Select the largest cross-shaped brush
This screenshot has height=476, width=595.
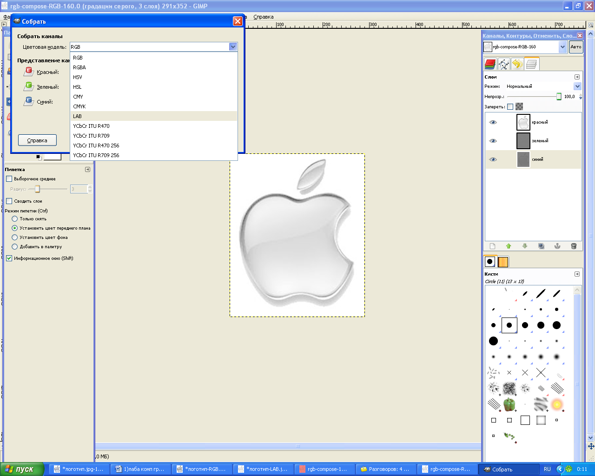[541, 373]
